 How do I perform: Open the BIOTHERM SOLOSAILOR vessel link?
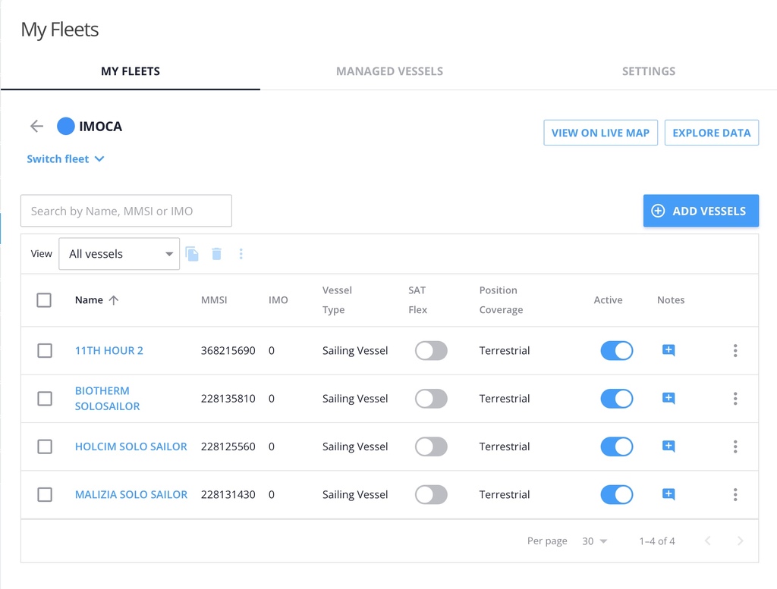coord(108,399)
